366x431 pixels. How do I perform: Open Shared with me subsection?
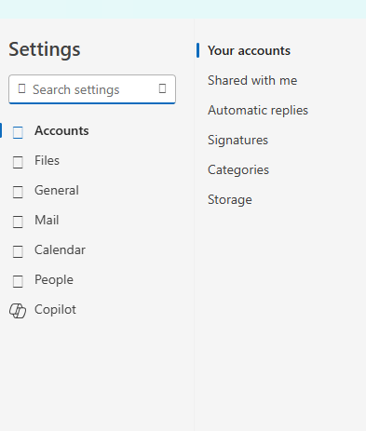pyautogui.click(x=252, y=80)
